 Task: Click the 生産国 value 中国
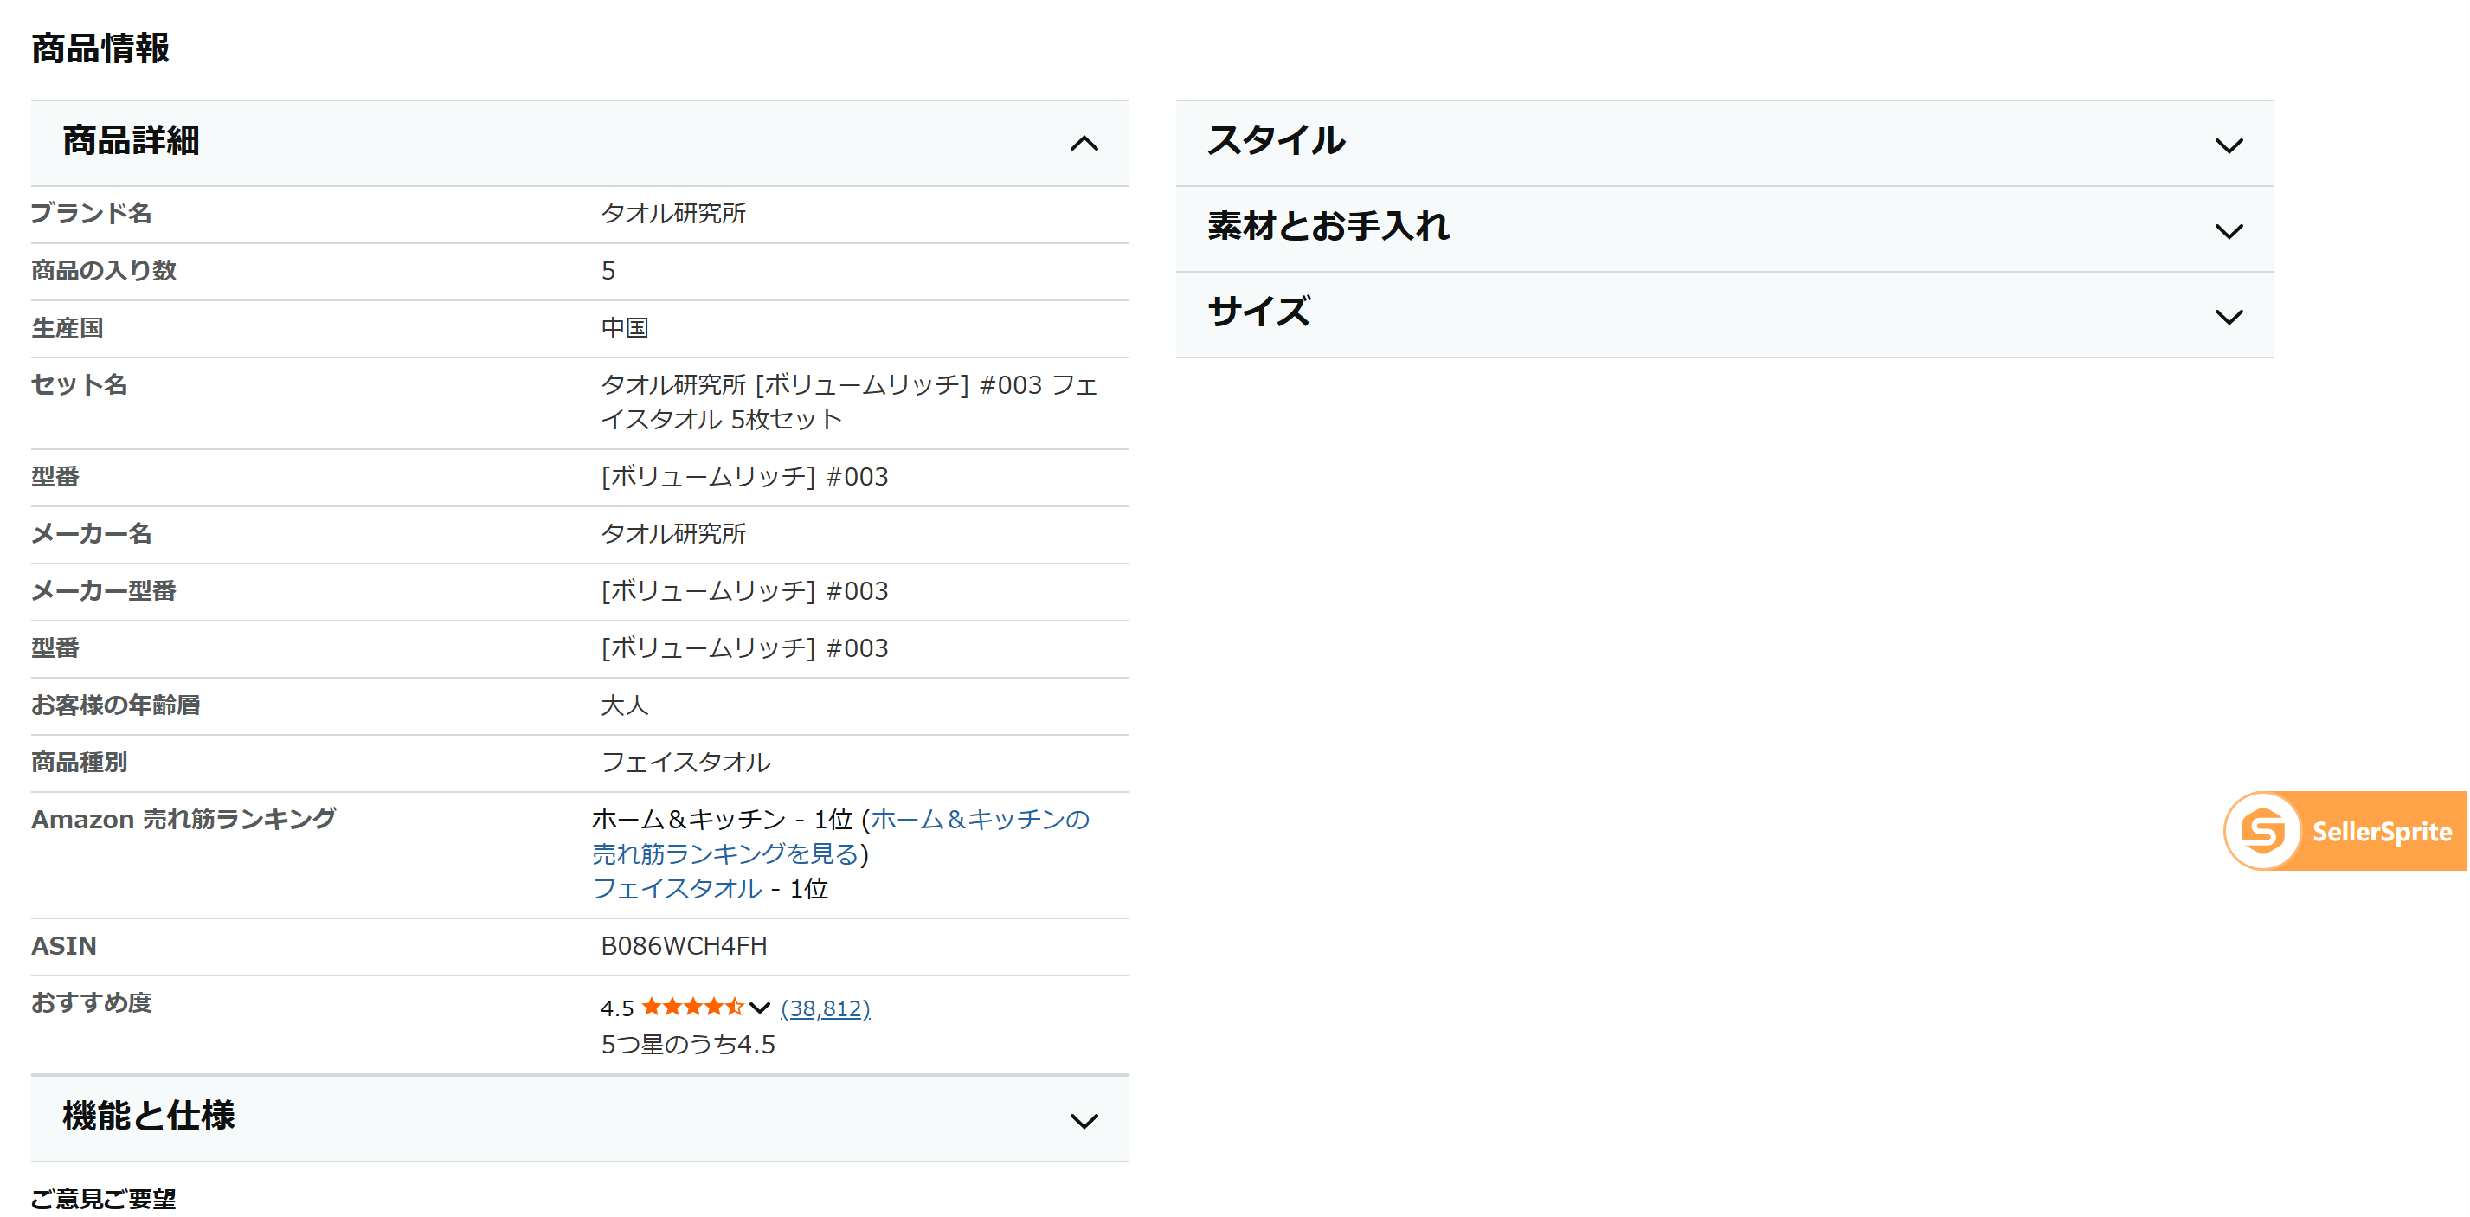[624, 328]
